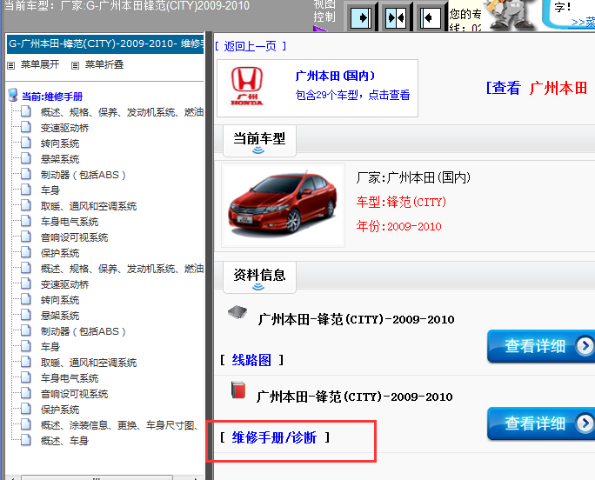This screenshot has height=480, width=595.
Task: Open the 线路图 link
Action: 251,360
